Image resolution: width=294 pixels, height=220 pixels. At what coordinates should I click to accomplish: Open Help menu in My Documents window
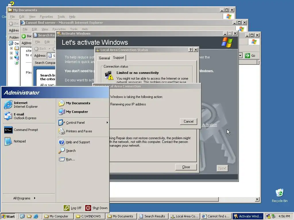(x=72, y=17)
